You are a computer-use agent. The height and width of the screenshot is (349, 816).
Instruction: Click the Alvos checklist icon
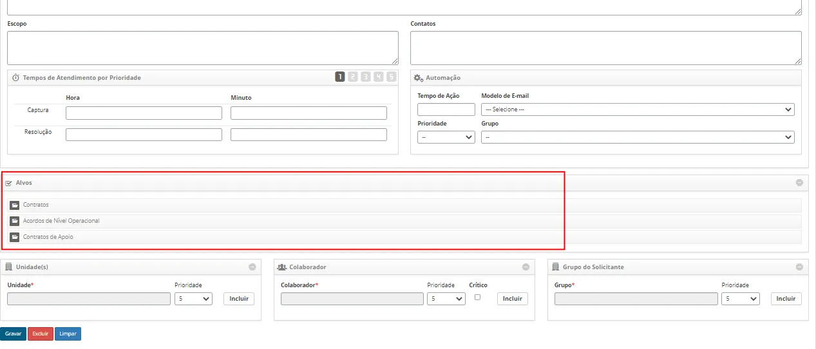[8, 183]
